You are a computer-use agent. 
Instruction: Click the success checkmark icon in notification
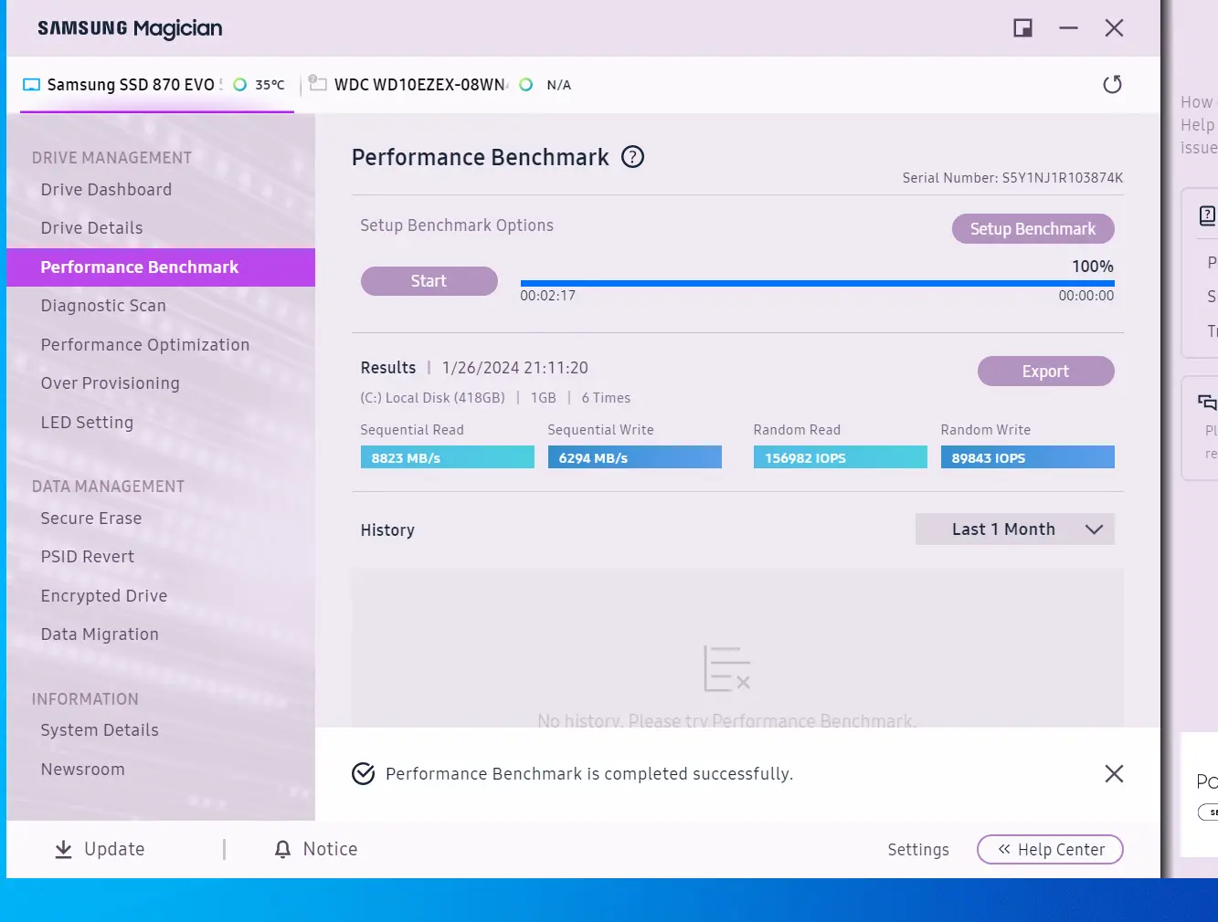(x=363, y=774)
